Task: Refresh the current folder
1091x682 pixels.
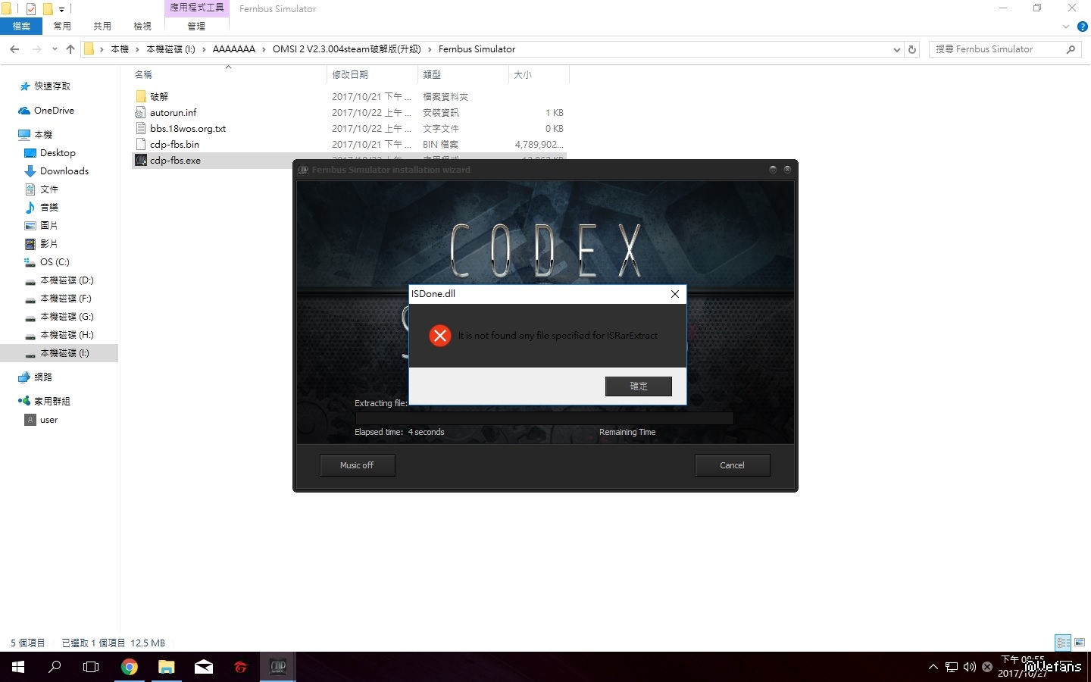Action: (x=912, y=49)
